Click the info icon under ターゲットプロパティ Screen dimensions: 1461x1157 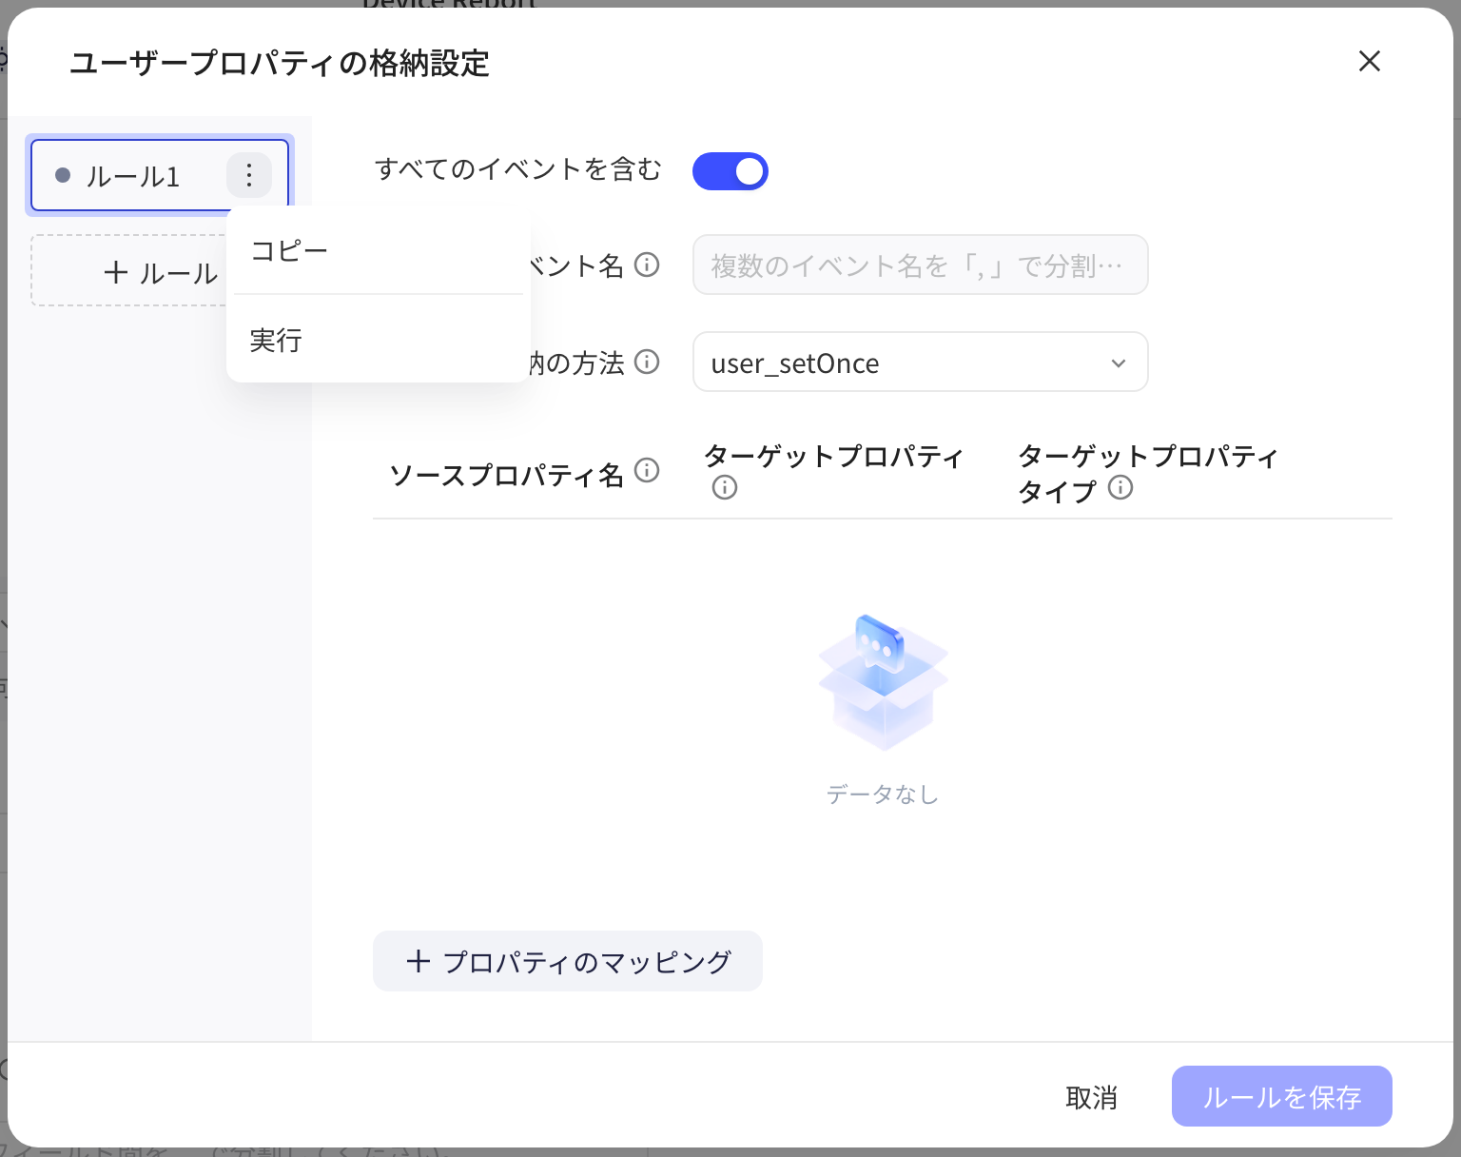[725, 487]
